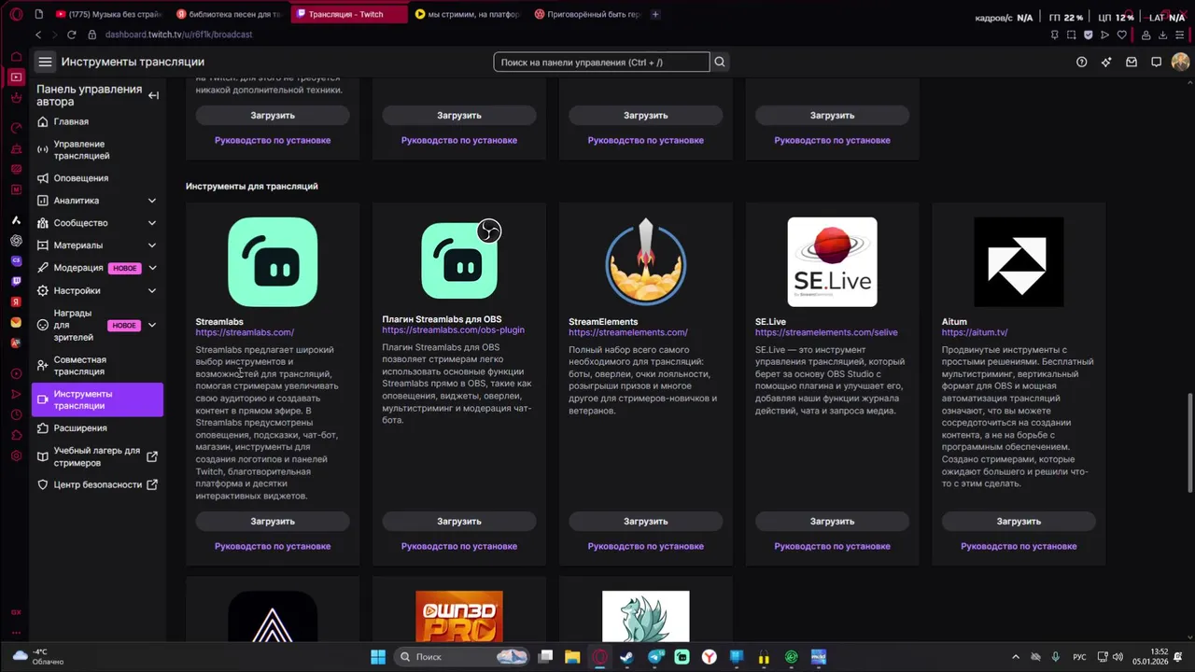Viewport: 1195px width, 672px height.
Task: Click the Streamlabs OBS plugin logo
Action: (x=459, y=260)
